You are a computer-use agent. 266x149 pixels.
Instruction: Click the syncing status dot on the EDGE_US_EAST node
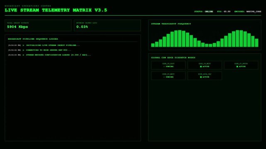[x=164, y=67]
